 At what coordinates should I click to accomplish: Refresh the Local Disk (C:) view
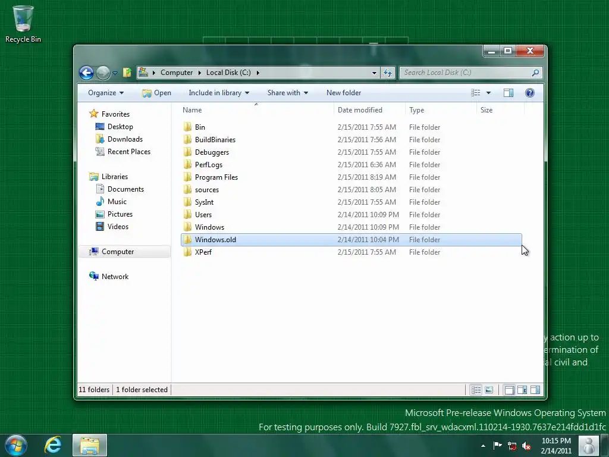(x=388, y=73)
